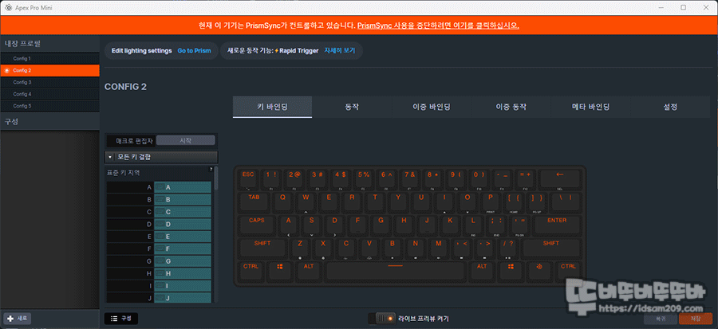Select the left CTRL key
Screen dimensions: 718x329
pyautogui.click(x=251, y=271)
